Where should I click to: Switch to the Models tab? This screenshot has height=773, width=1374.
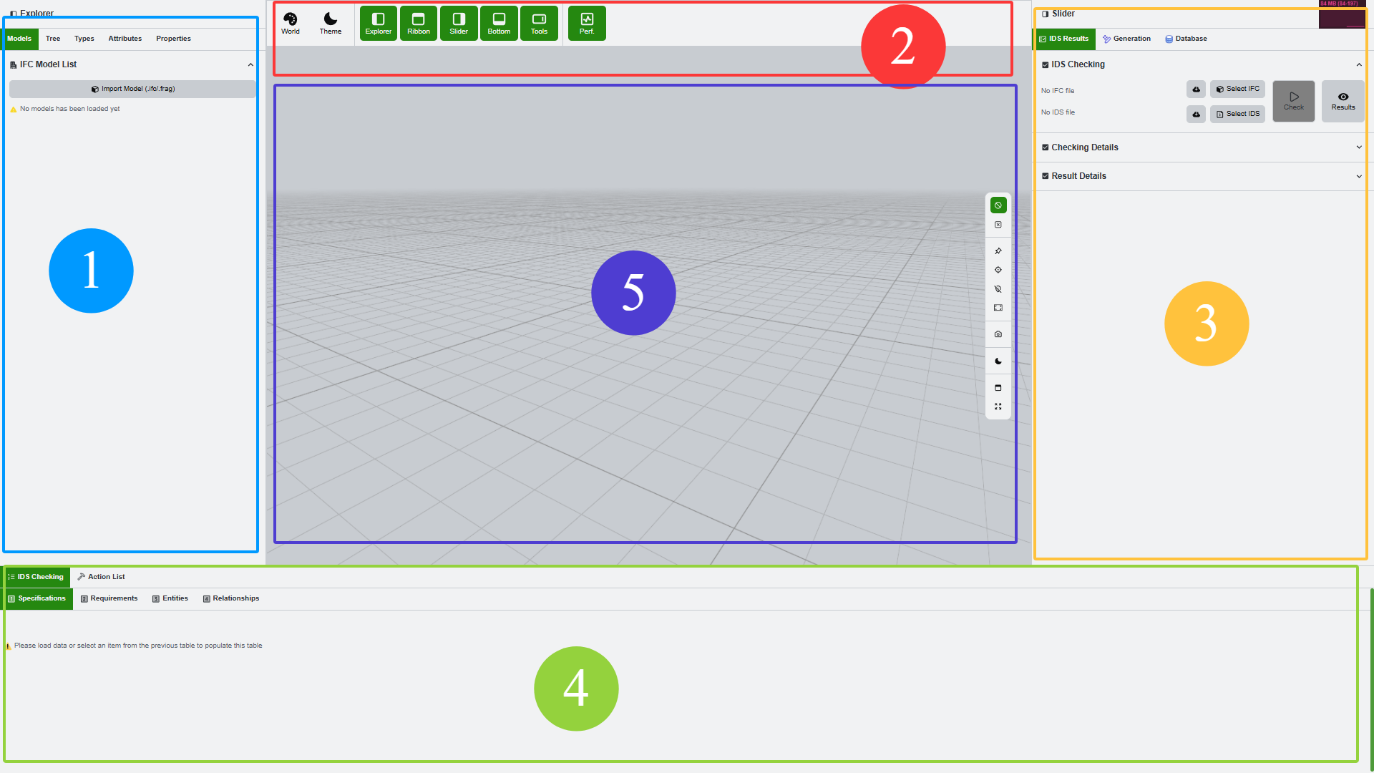[19, 39]
